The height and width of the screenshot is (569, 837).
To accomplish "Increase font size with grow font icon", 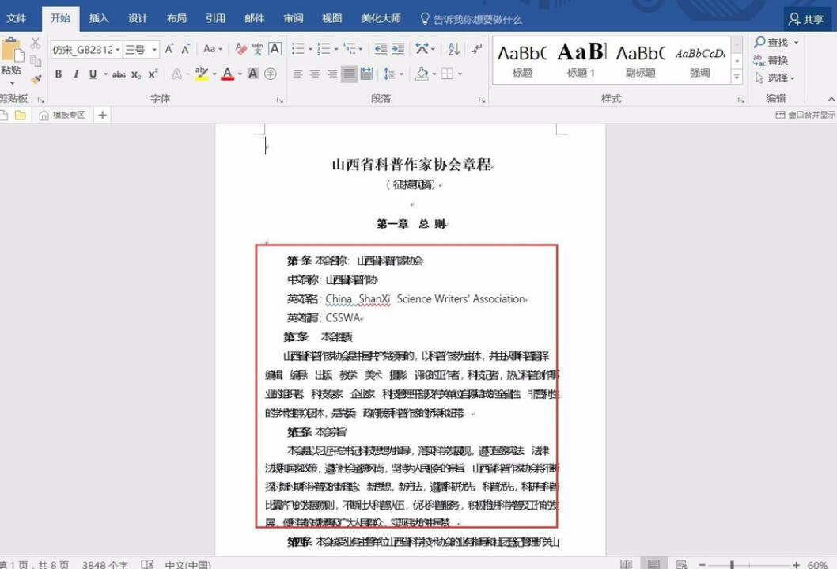I will pos(169,49).
